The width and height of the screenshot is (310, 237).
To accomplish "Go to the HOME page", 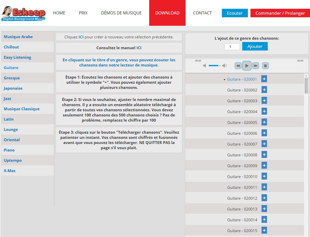I will 59,13.
